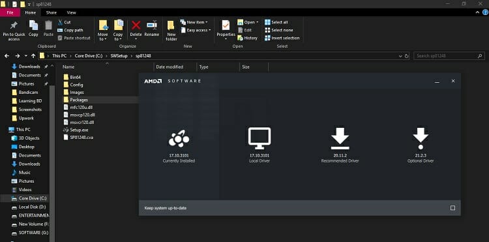Sort by the Name column header

[x=68, y=67]
